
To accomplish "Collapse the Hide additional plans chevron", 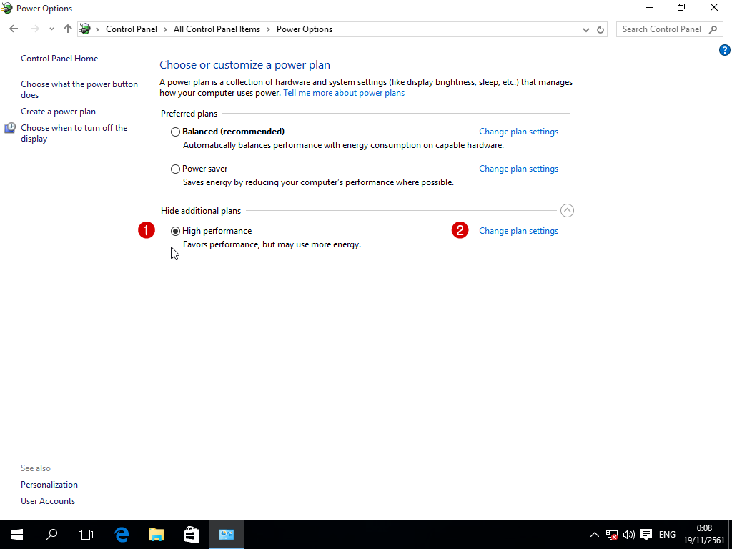I will click(x=567, y=210).
